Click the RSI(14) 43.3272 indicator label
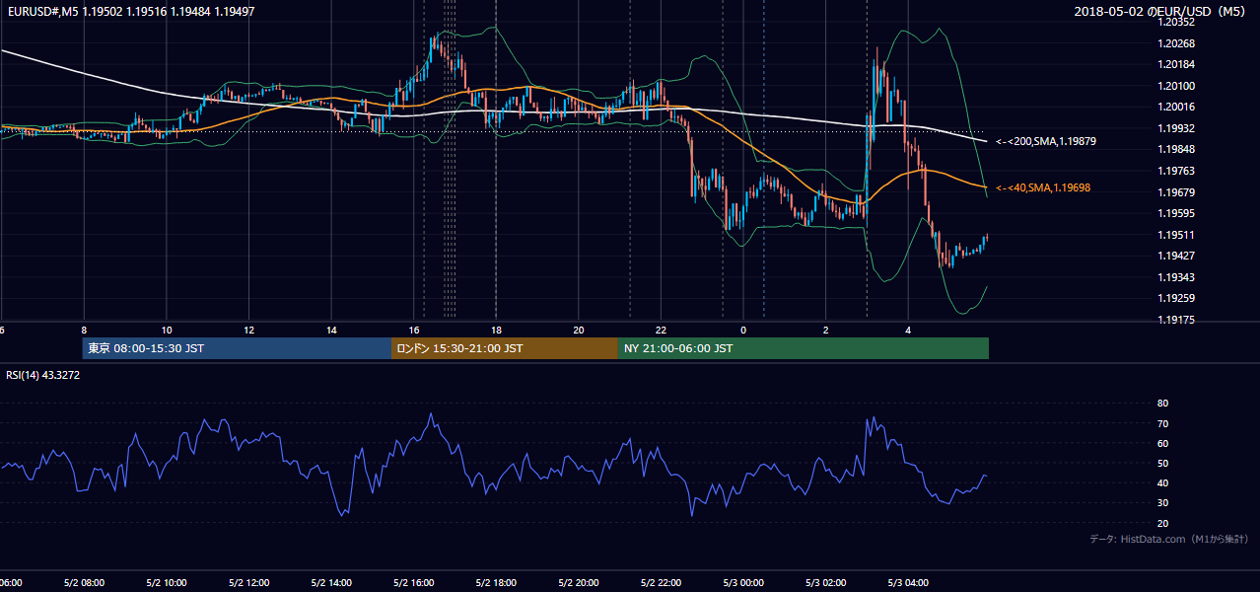This screenshot has height=592, width=1260. [42, 375]
